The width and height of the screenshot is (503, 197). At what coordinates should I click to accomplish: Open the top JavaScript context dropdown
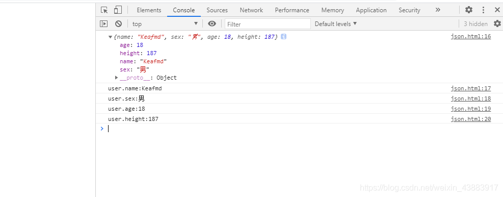point(165,24)
